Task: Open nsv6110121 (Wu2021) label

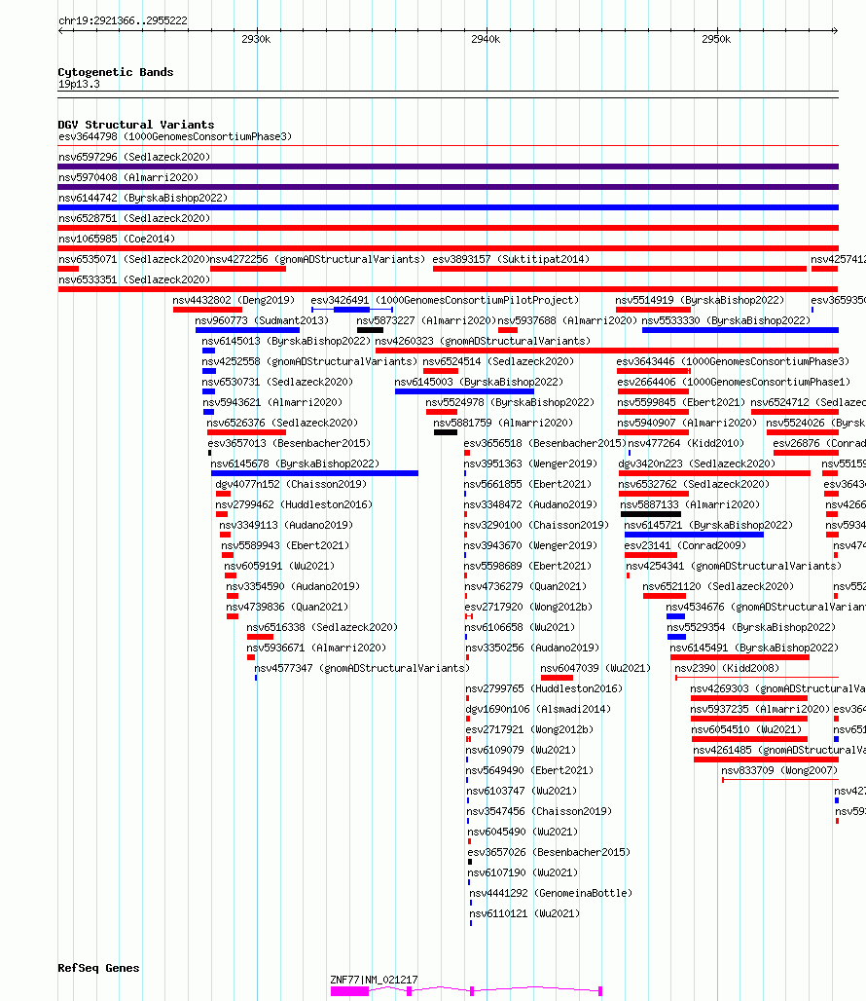Action: click(x=524, y=913)
